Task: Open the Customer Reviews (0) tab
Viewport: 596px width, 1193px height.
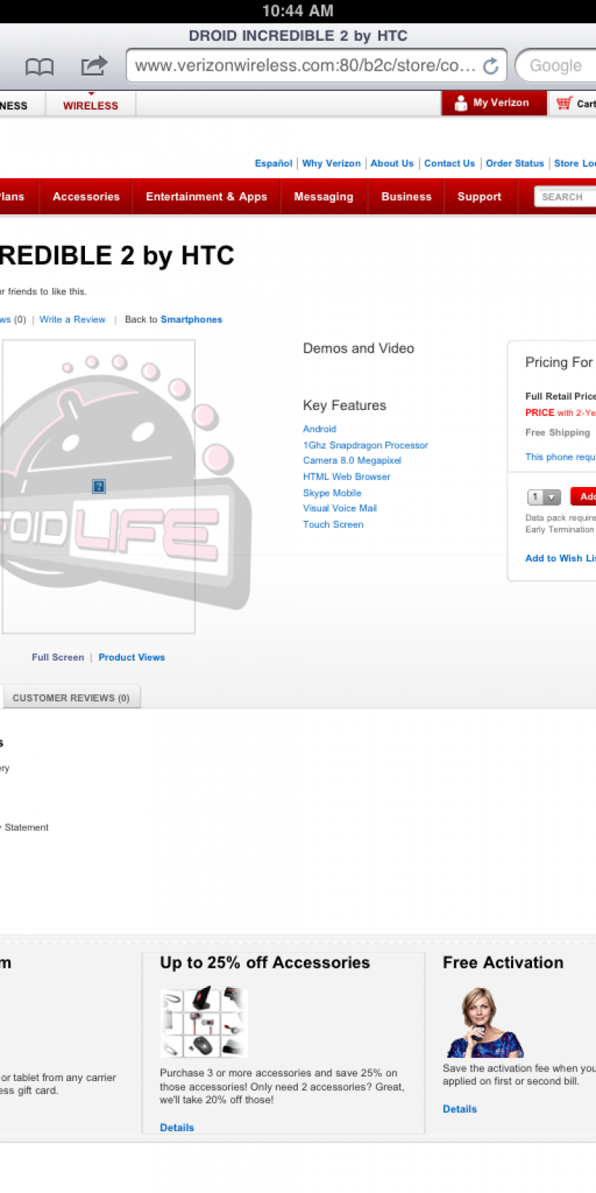Action: 71,698
